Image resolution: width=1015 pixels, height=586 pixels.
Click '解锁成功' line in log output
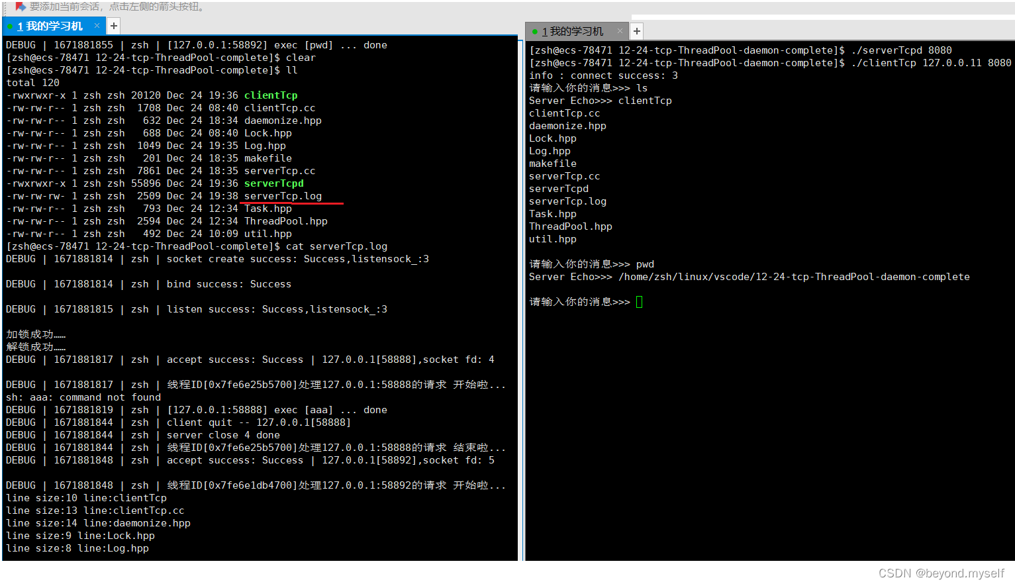[x=36, y=347]
